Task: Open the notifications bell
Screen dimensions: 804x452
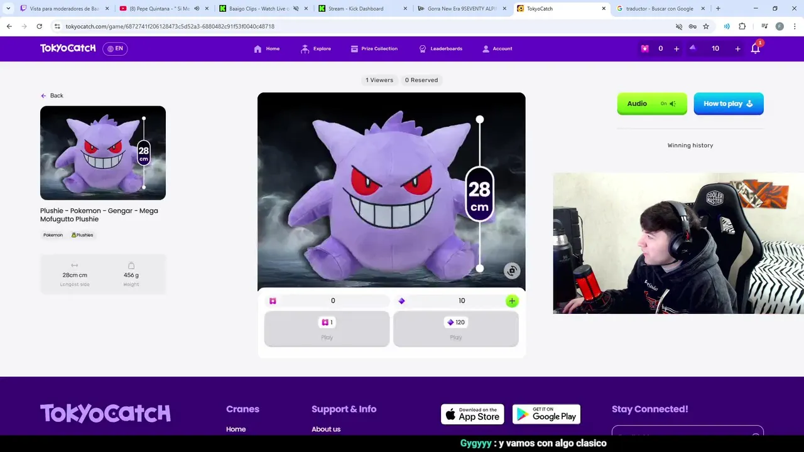Action: 756,48
